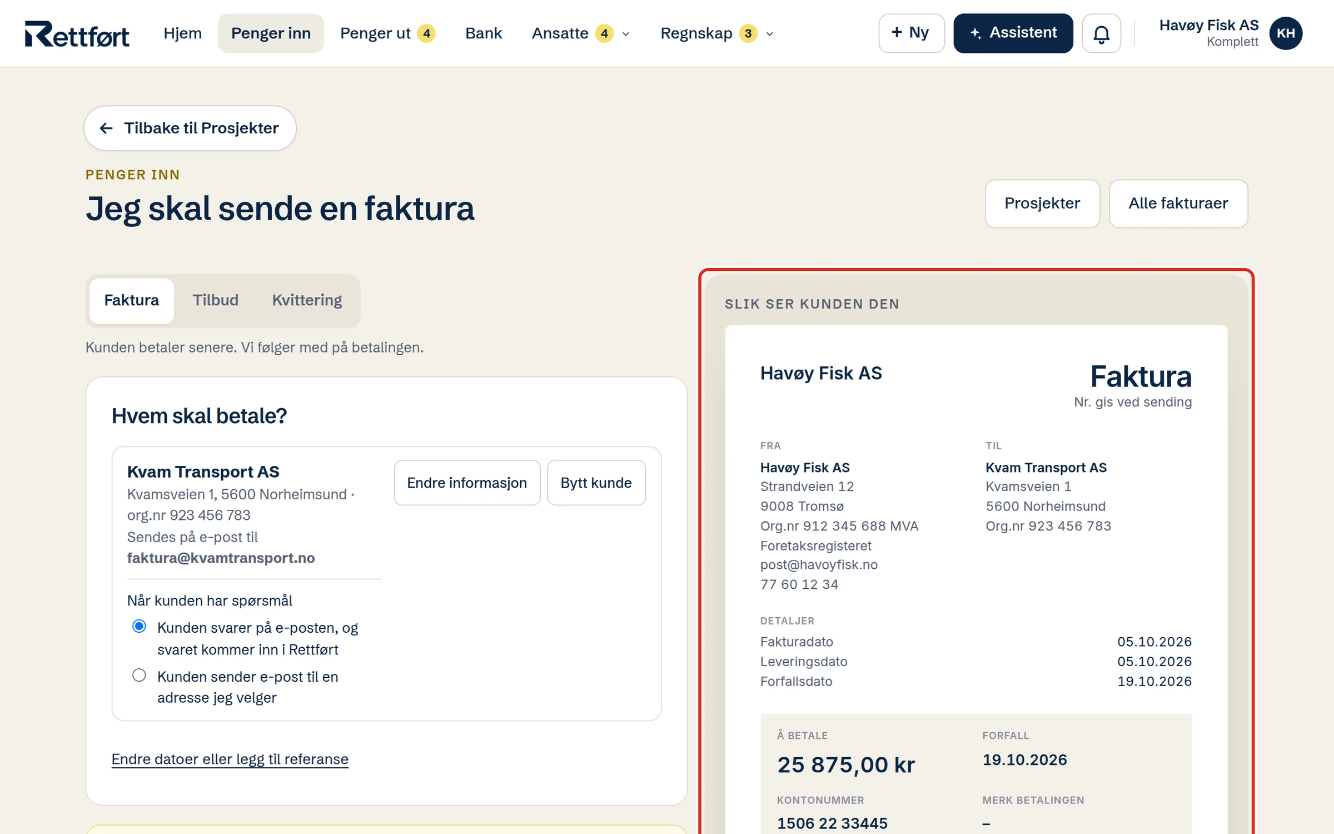Click 'Org.nr 912 345 688 MVA' in preview

point(839,526)
